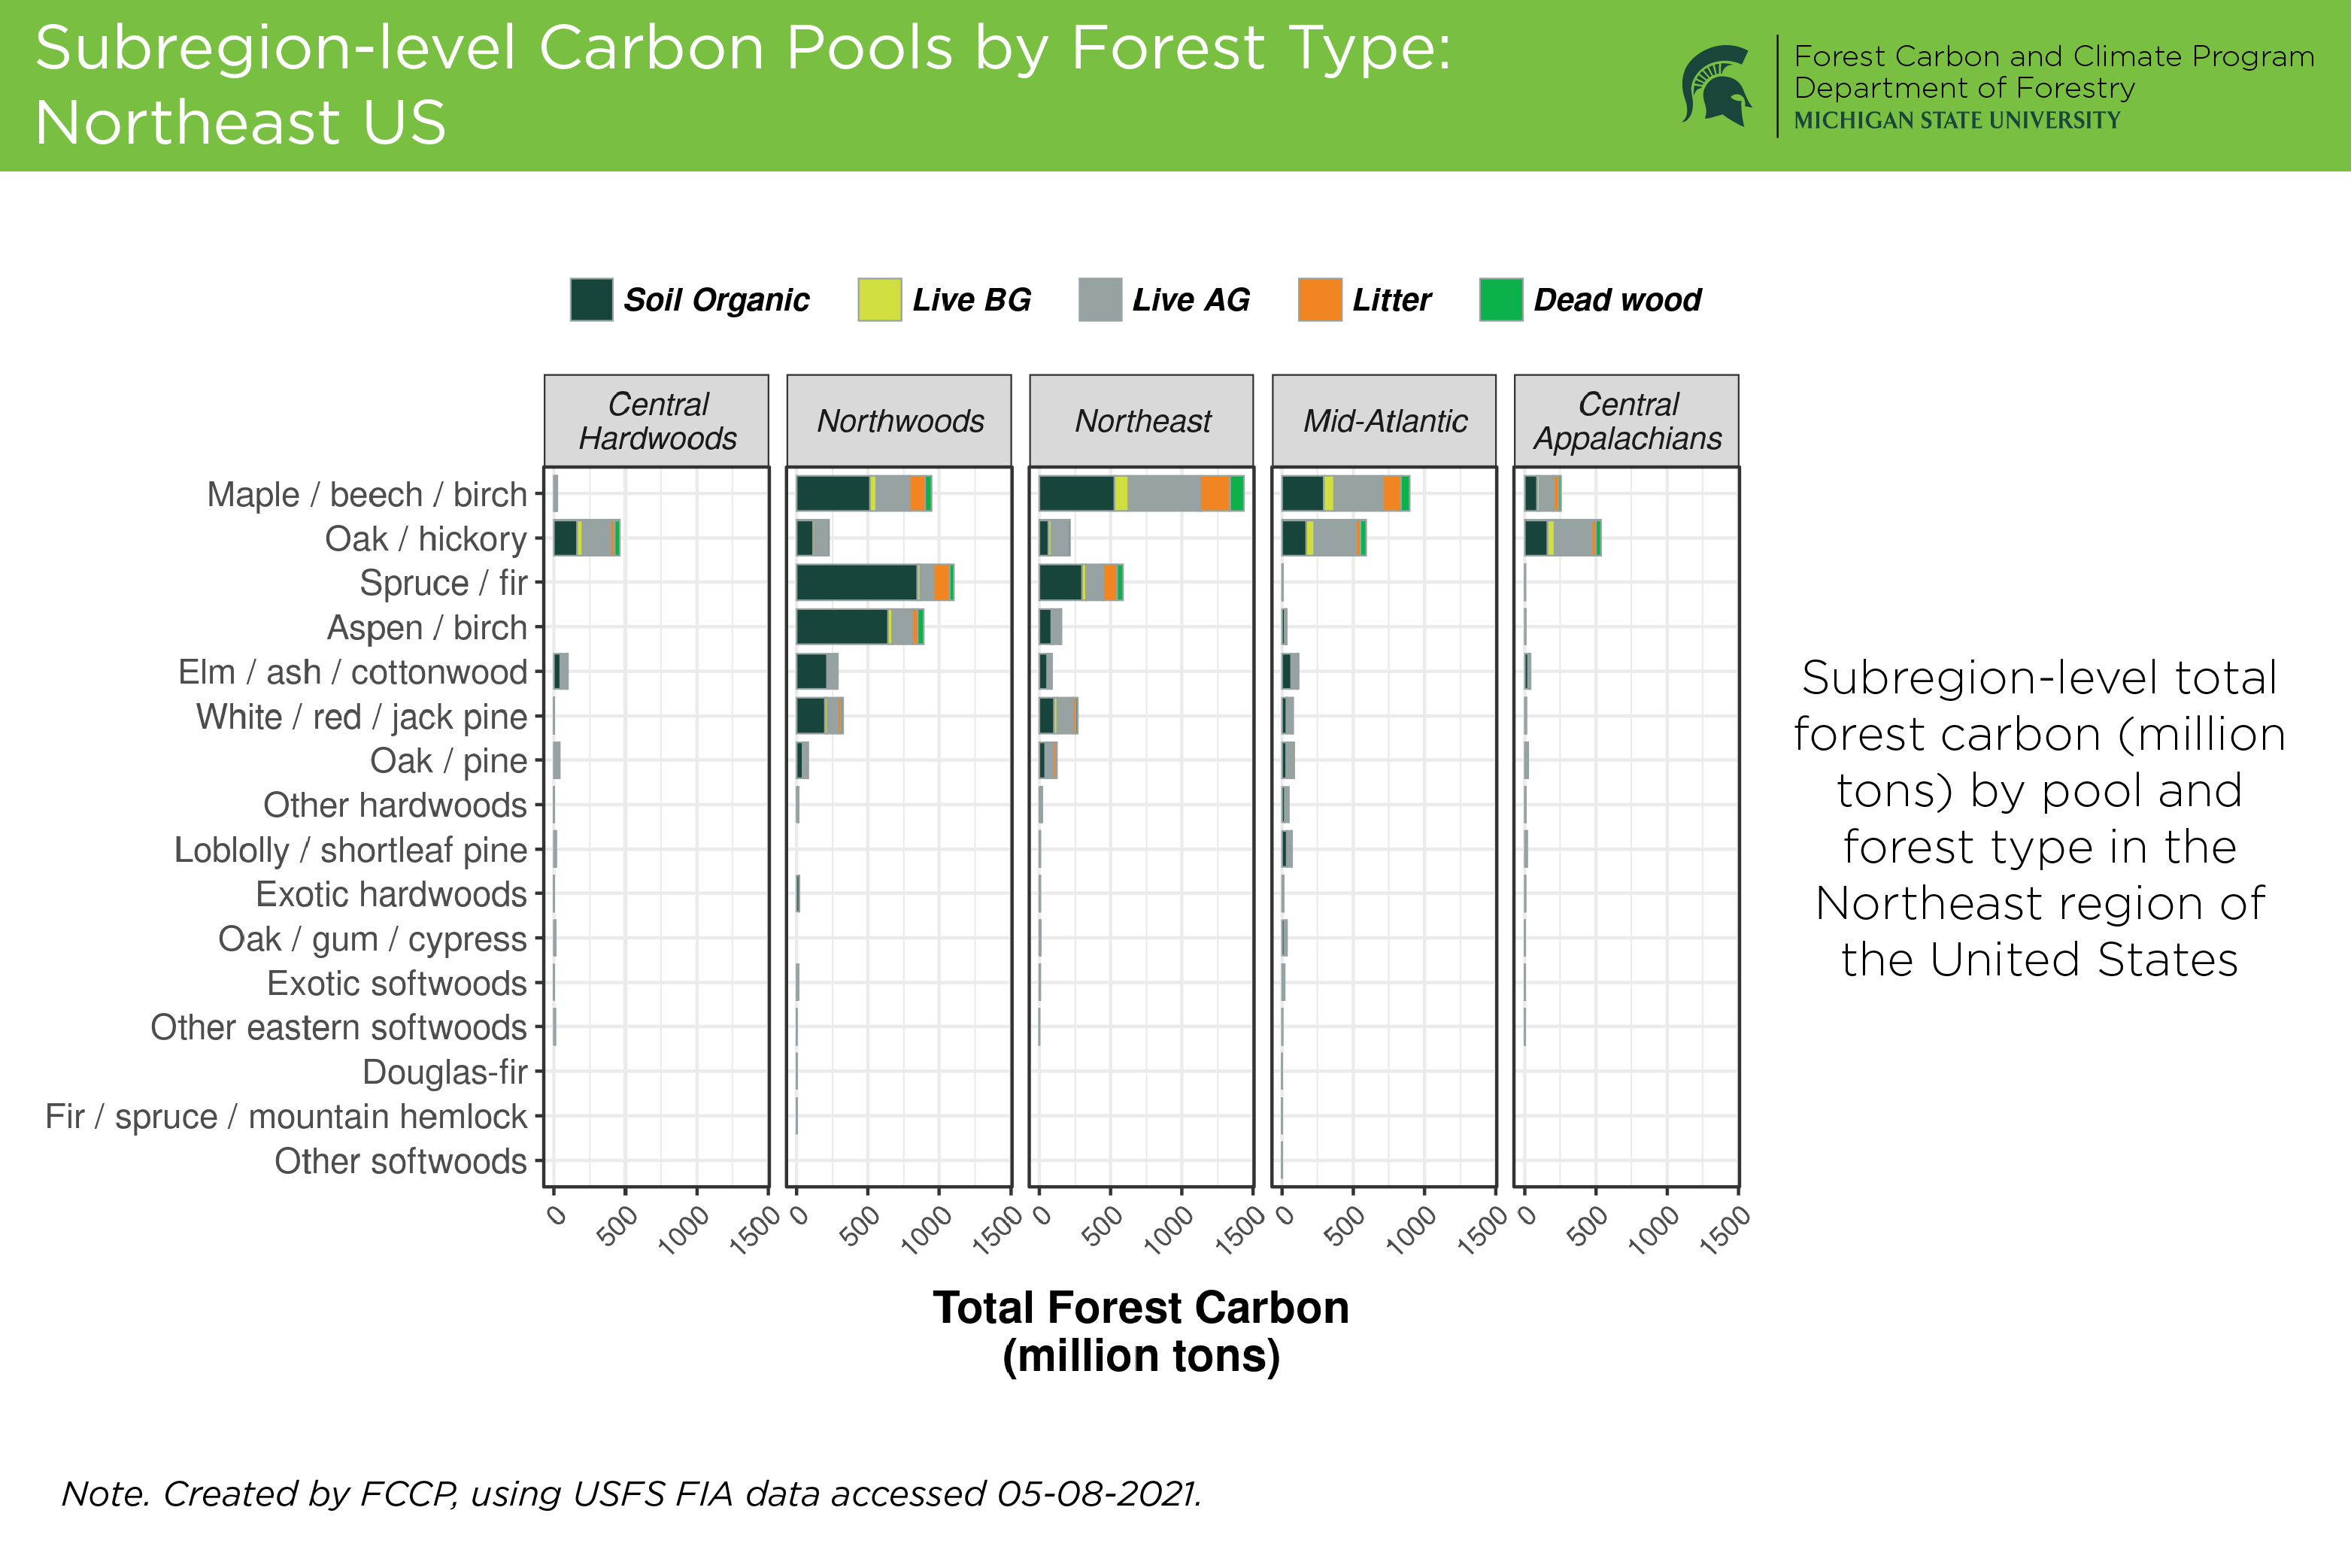This screenshot has height=1568, width=2351.
Task: Select the Central Appalachians panel header
Action: (x=1627, y=421)
